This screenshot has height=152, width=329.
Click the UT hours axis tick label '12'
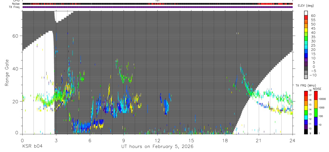[x=157, y=140]
